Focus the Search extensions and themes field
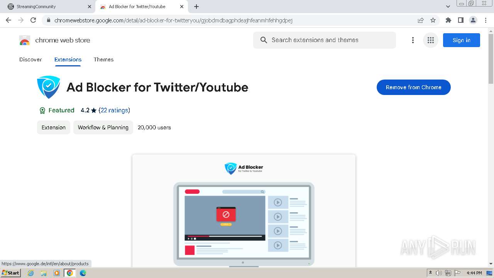 pyautogui.click(x=324, y=40)
